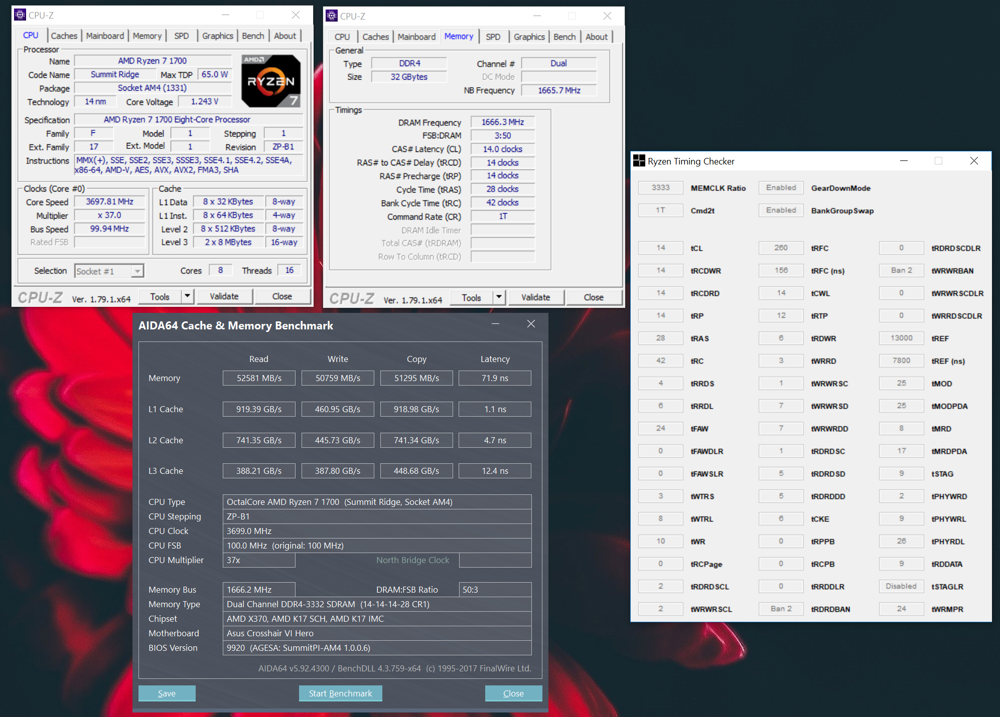Expand Tools arrow in Memory CPU-Z window
The height and width of the screenshot is (717, 1000).
coord(499,297)
